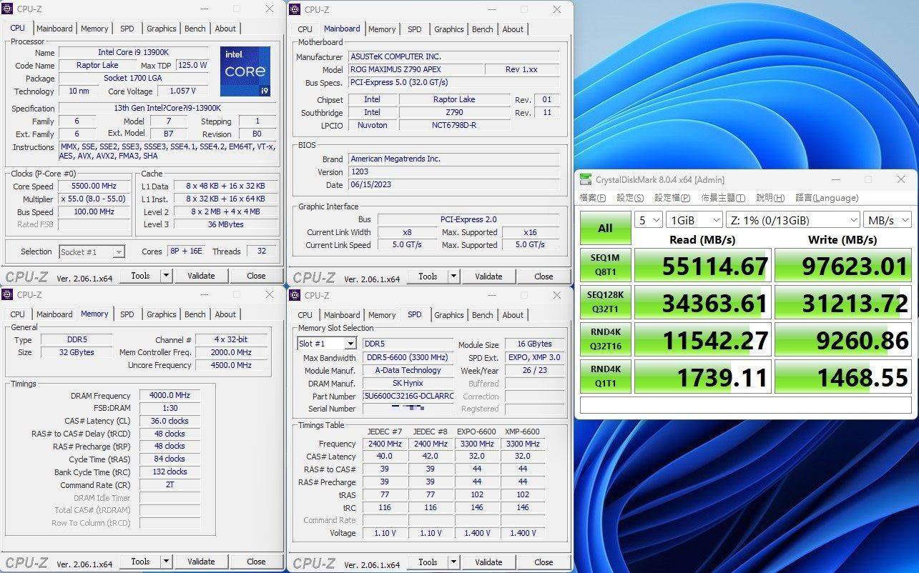Click the SEQ1M write result bar 97623.01
The image size is (919, 573).
pos(842,265)
